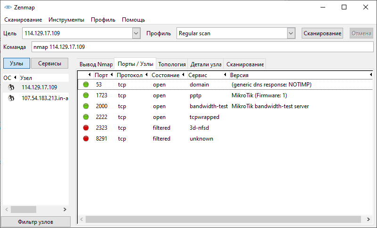Click the generic dns response: NOTIMP cell
Image resolution: width=377 pixels, height=228 pixels.
(x=272, y=85)
